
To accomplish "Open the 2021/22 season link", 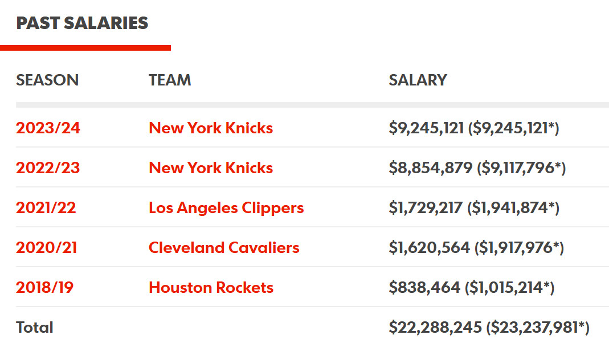I will (46, 208).
